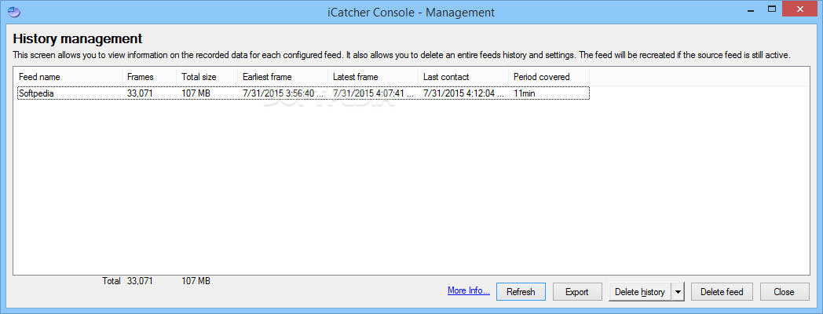The image size is (823, 314).
Task: Click the earliest frame value 7/31/2015 3:56:40
Action: pos(283,93)
